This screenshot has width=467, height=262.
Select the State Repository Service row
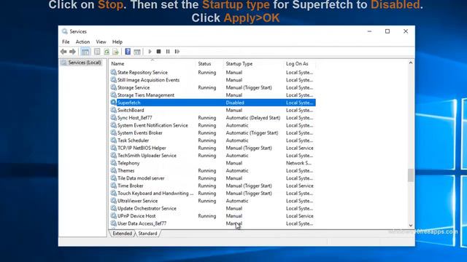click(212, 72)
